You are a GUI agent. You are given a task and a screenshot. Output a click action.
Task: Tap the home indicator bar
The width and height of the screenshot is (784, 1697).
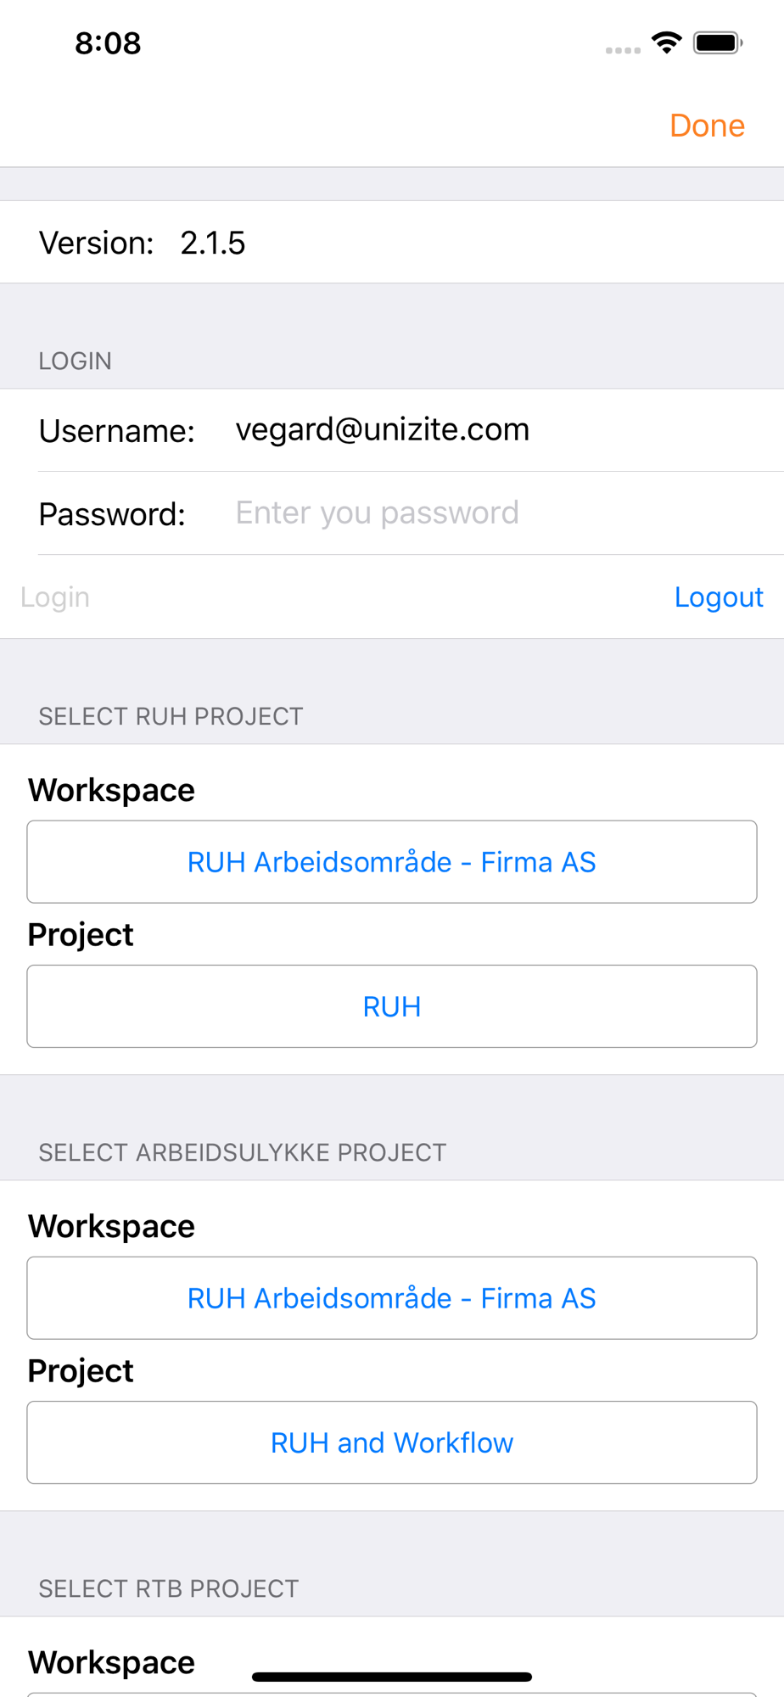392,1677
